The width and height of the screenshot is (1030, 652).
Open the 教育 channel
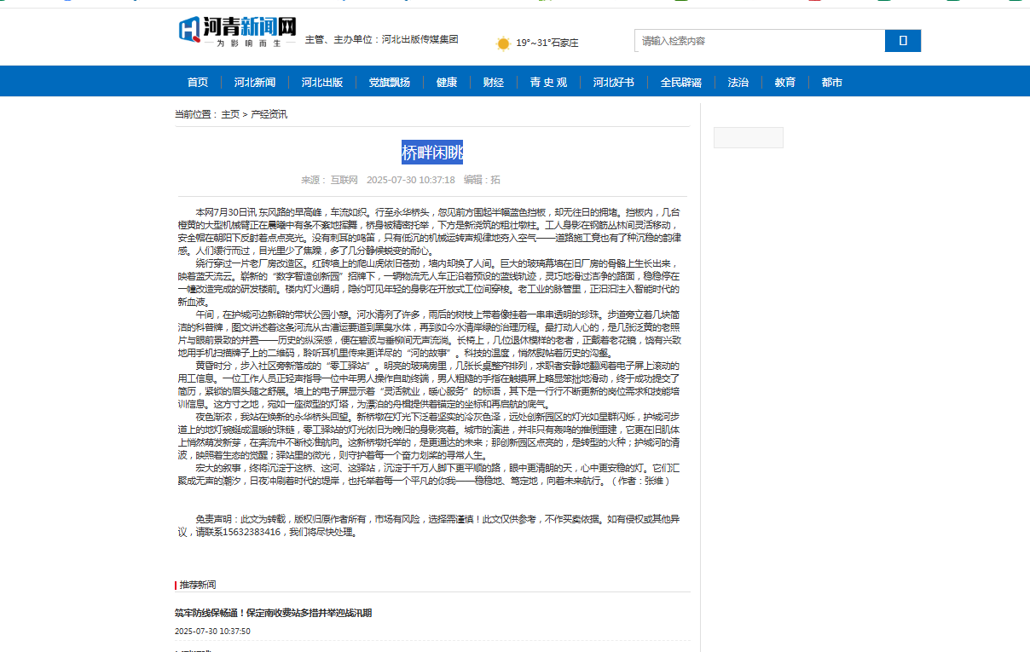pyautogui.click(x=784, y=83)
